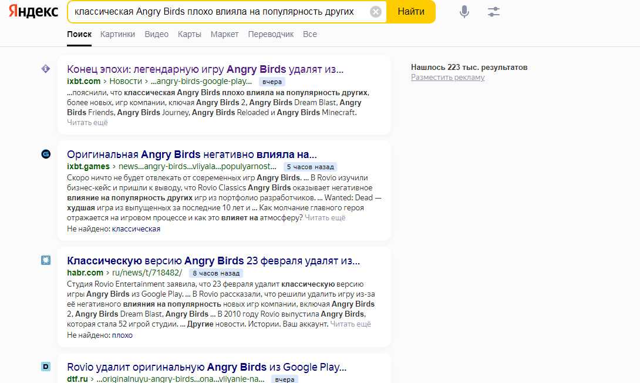Click the Найти search button
This screenshot has height=383, width=640.
[x=411, y=12]
